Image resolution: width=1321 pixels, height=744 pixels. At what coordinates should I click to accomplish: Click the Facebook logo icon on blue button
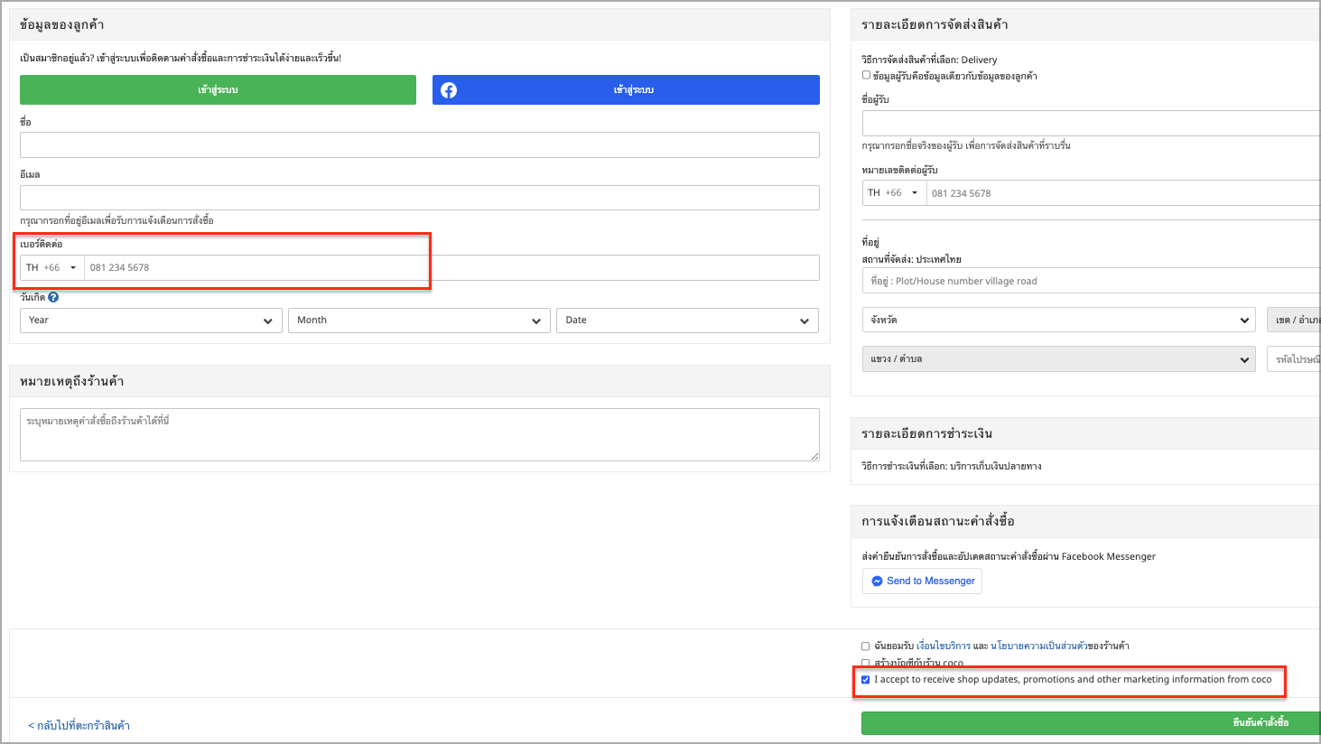point(449,90)
